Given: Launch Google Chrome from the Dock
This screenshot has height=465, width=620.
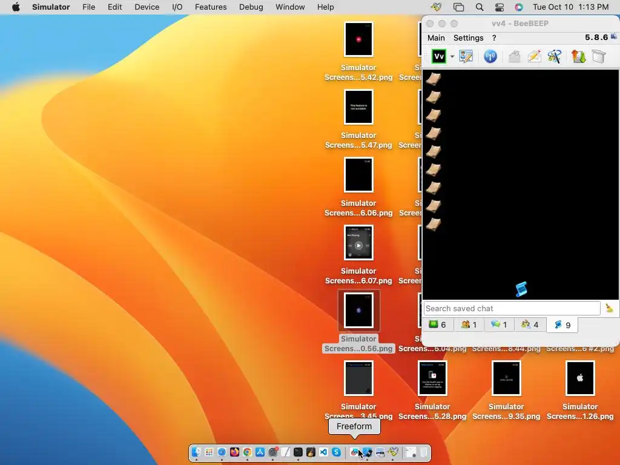Looking at the screenshot, I should pos(247,452).
